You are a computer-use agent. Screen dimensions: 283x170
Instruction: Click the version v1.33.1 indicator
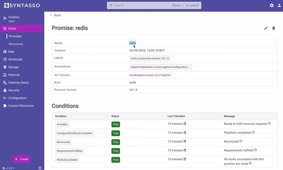point(8,168)
